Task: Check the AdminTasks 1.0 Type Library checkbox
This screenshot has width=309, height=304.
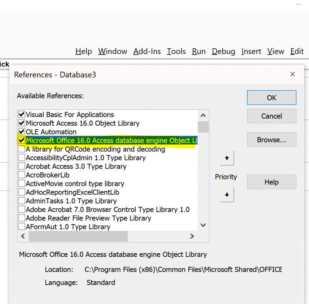Action: (x=21, y=201)
